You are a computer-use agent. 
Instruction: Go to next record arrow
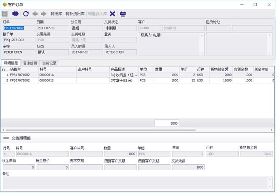[44, 14]
